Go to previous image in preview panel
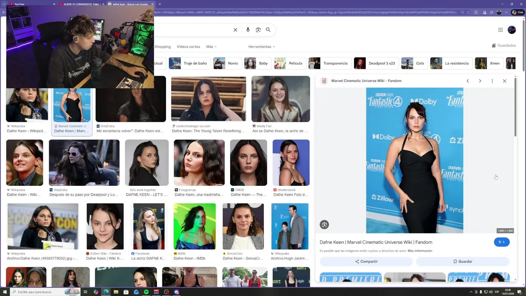 [x=468, y=81]
